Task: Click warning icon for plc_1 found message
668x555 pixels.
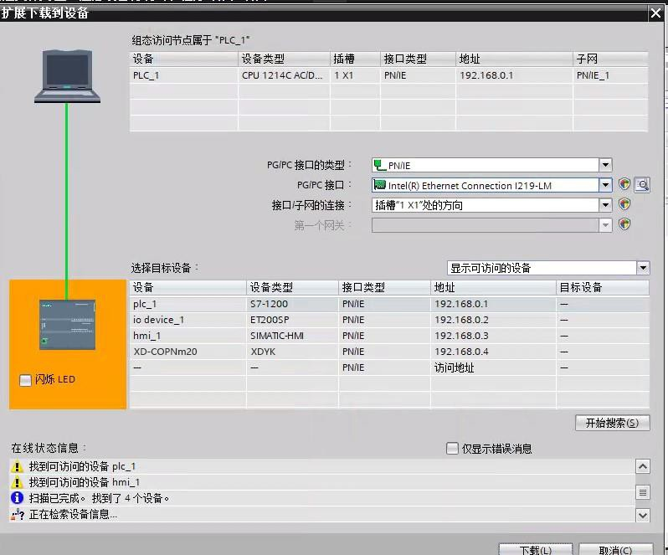Action: coord(17,466)
